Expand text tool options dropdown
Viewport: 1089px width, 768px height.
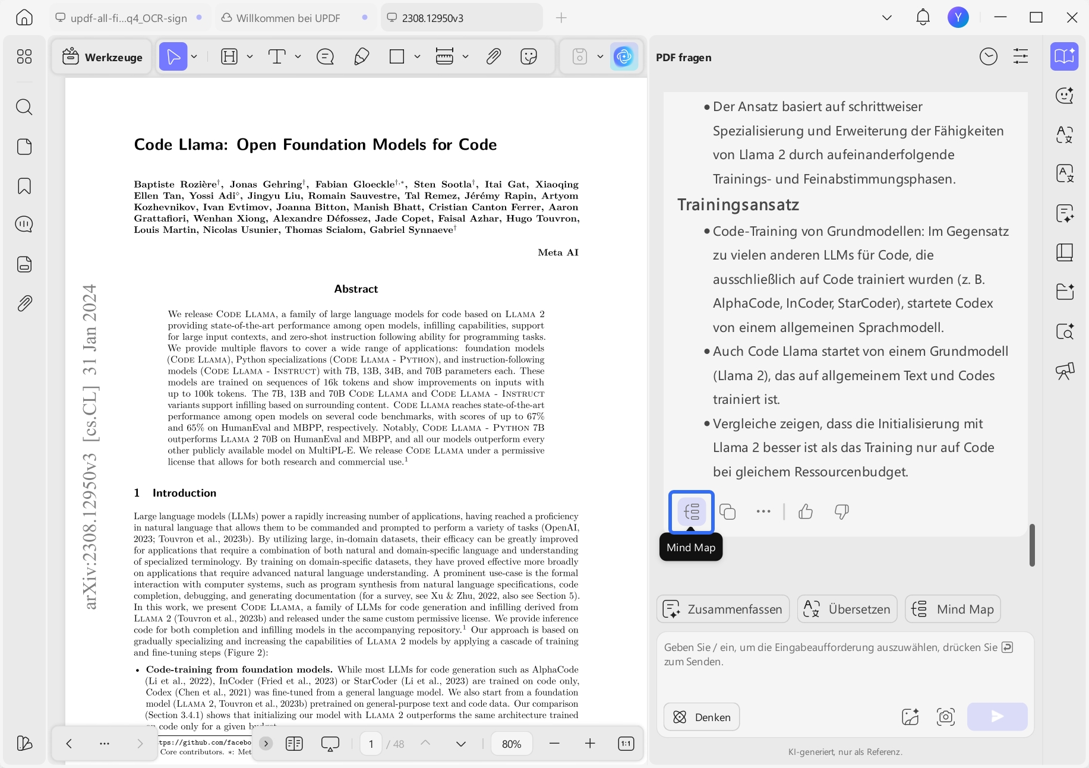click(298, 56)
